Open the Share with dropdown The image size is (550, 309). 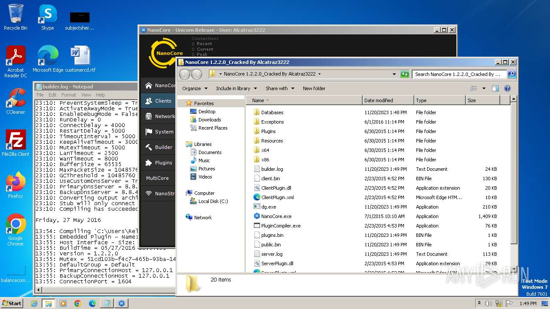[x=280, y=88]
